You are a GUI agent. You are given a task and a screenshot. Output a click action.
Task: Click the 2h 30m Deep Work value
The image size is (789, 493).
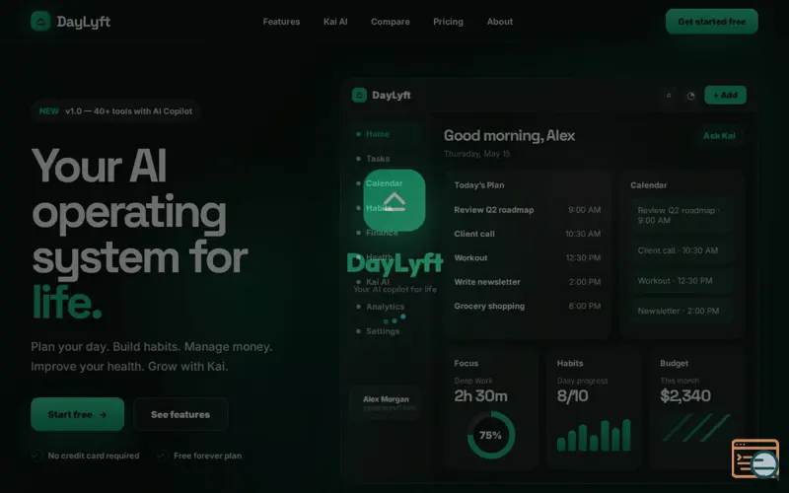pos(480,396)
